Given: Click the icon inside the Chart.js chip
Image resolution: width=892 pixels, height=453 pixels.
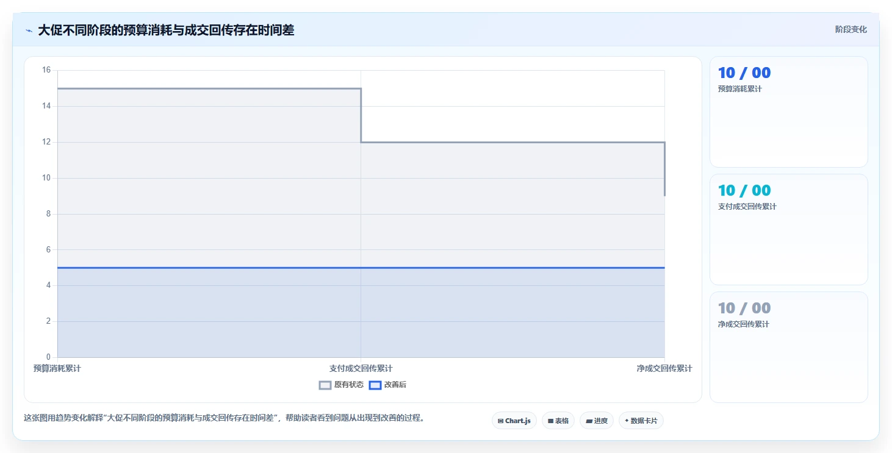Looking at the screenshot, I should pos(500,421).
